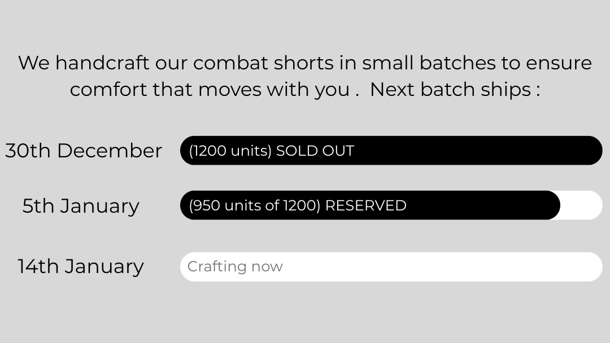Click the colon after "ships"
Viewport: 610px width, 343px height.
click(538, 90)
